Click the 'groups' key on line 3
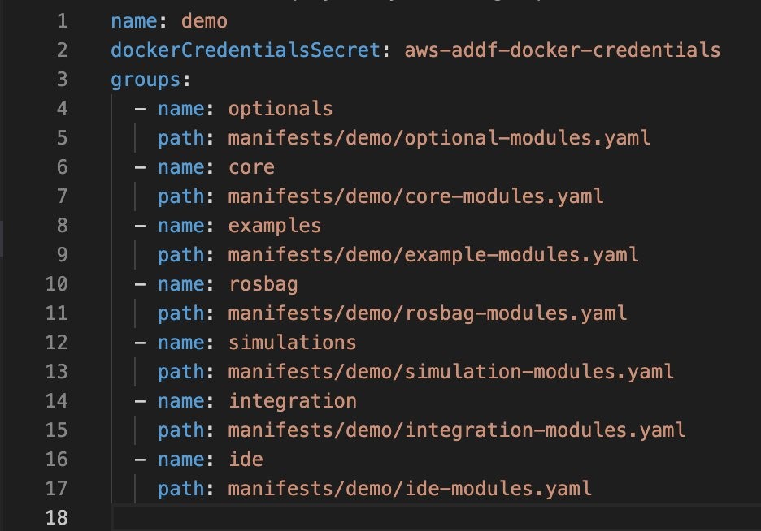The width and height of the screenshot is (761, 531). point(146,80)
